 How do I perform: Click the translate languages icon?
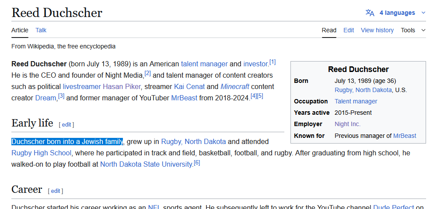tap(370, 13)
